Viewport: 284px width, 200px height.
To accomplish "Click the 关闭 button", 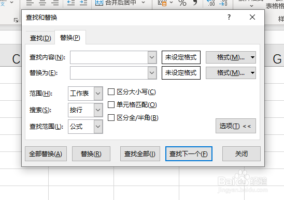I will [242, 154].
